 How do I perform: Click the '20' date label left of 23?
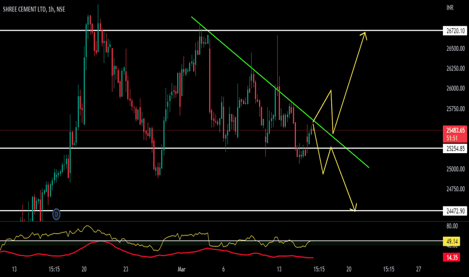click(x=84, y=269)
